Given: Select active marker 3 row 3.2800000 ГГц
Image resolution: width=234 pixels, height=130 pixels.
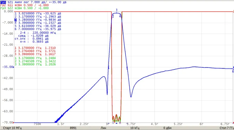Looking at the screenshot, I should click(x=38, y=20).
